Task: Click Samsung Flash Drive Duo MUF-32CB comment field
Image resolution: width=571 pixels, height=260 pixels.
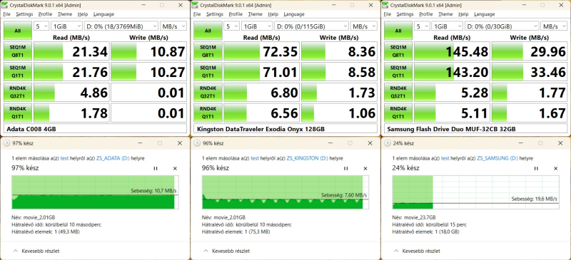Action: coord(475,129)
